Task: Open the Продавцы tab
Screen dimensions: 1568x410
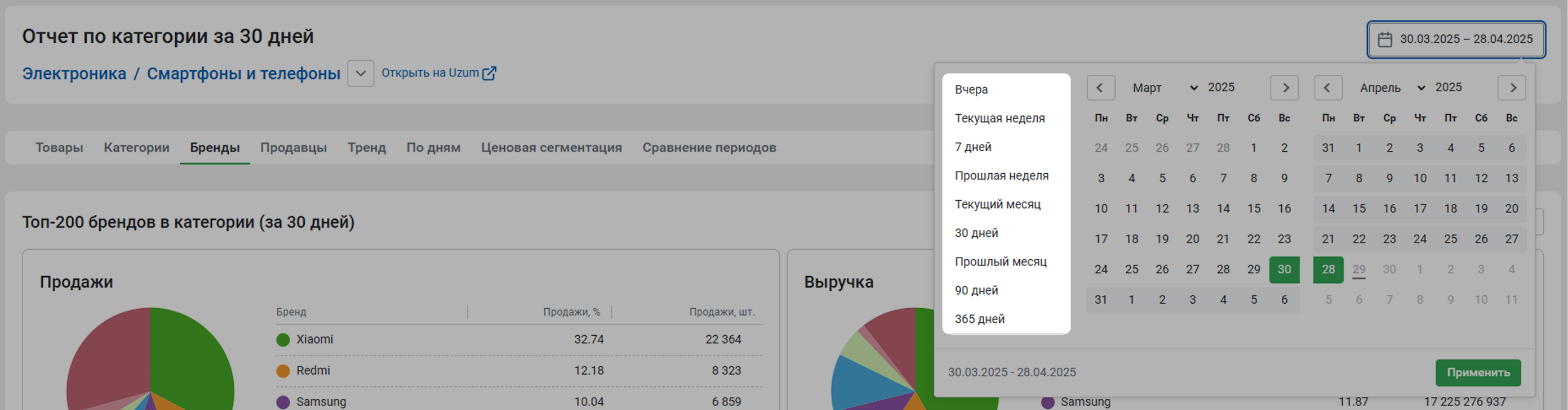Action: [x=294, y=147]
